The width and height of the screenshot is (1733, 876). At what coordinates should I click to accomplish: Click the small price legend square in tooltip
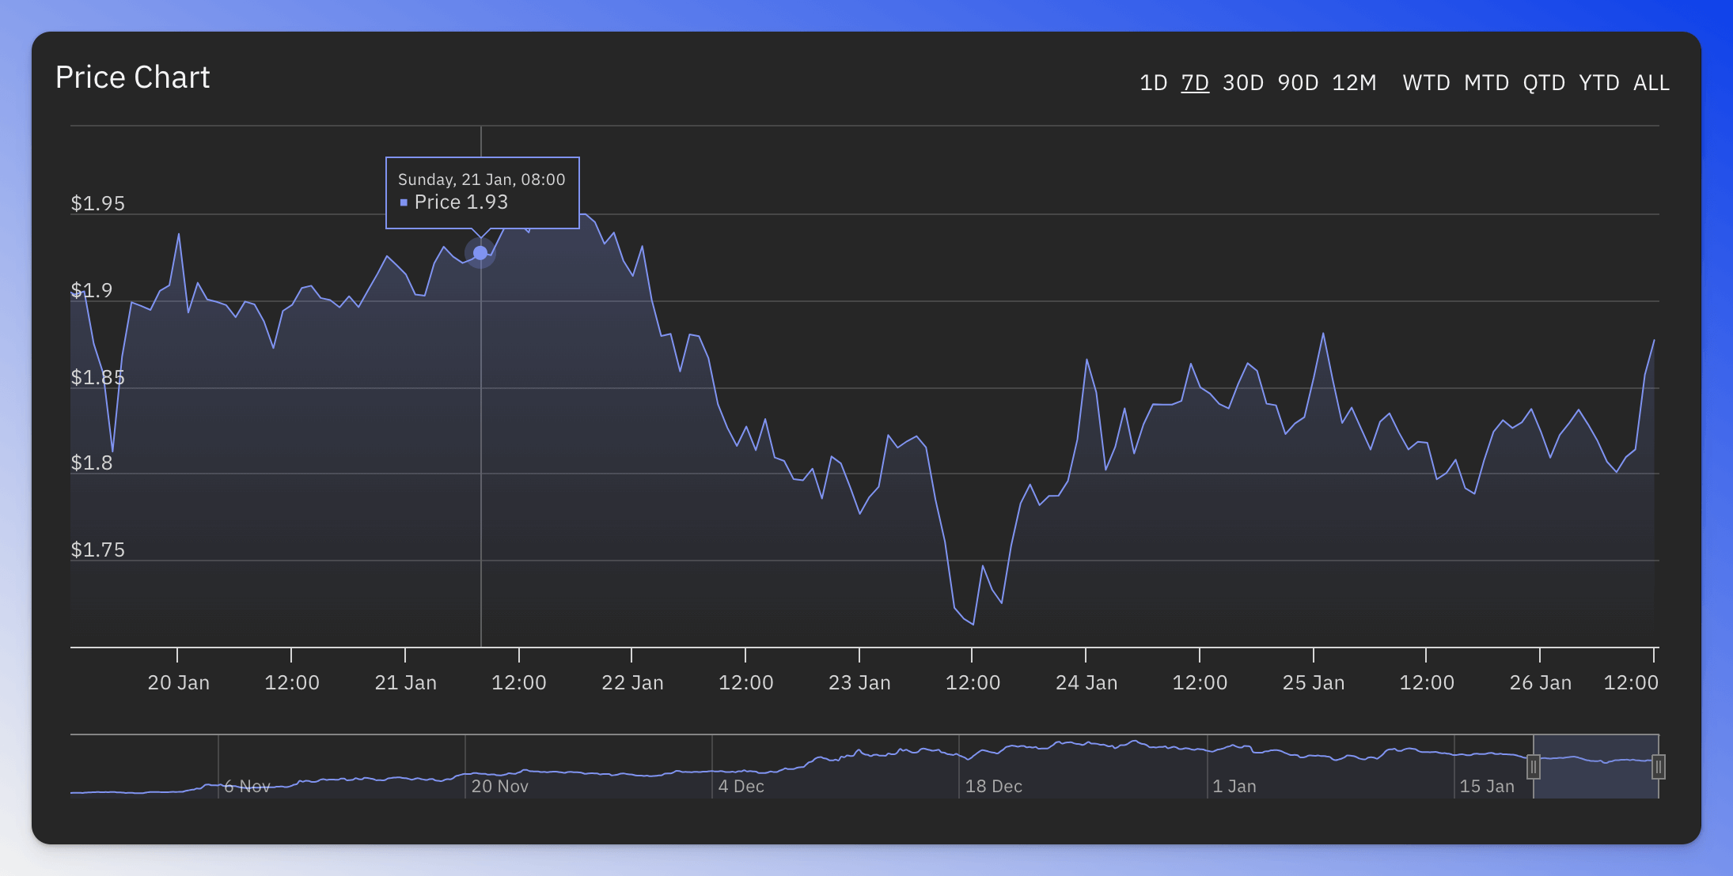pos(404,203)
